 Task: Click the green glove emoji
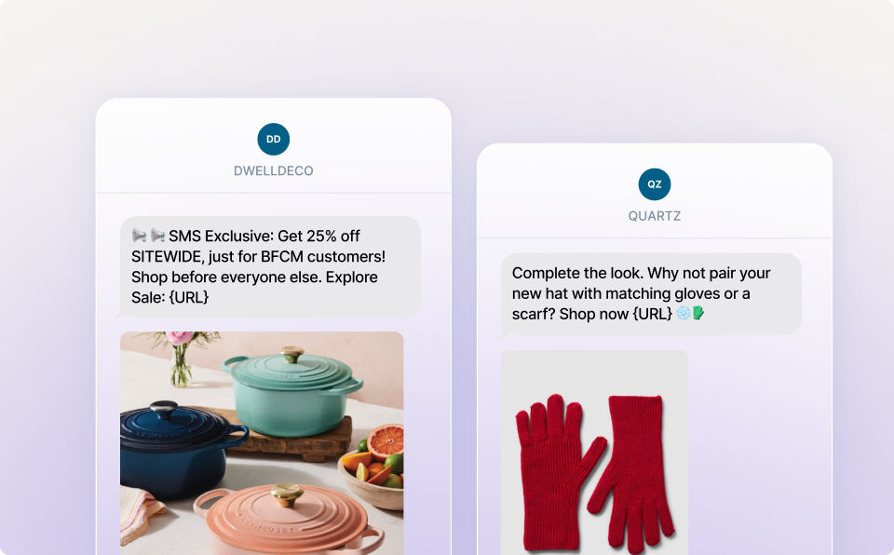click(698, 313)
